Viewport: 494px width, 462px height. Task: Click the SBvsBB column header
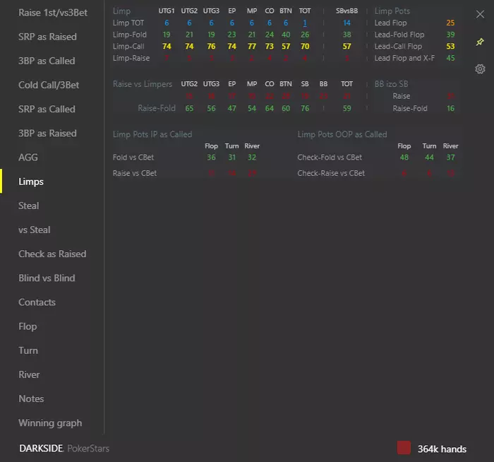point(347,11)
